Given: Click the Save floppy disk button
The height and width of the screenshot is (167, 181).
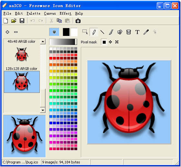Looking at the screenshot, I should point(22,21).
